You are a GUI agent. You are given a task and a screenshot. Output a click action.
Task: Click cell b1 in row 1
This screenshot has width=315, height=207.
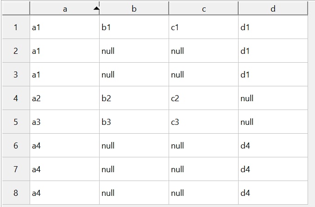click(134, 27)
